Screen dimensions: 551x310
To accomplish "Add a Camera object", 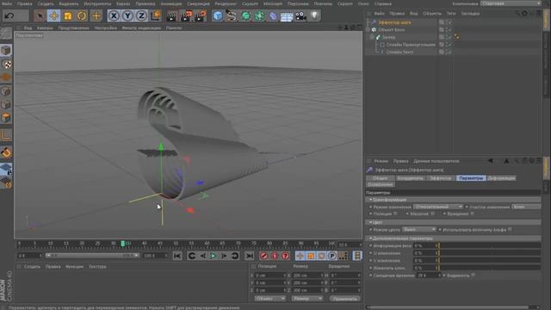I will pyautogui.click(x=300, y=15).
